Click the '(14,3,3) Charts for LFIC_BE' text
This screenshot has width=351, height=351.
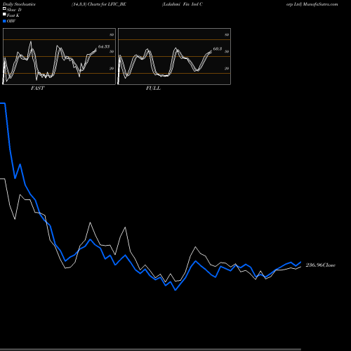(x=99, y=4)
